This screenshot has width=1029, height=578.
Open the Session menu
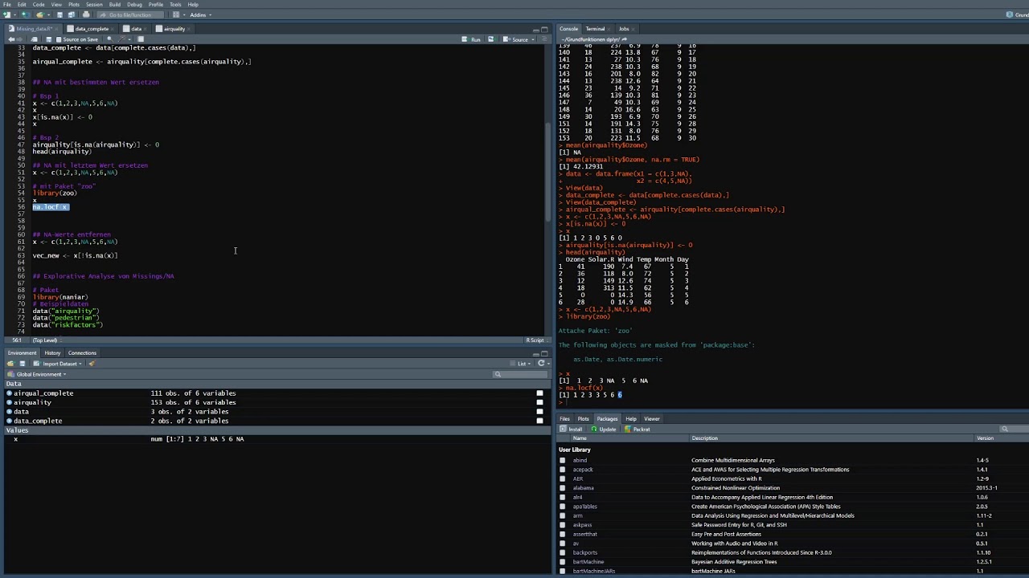[94, 4]
